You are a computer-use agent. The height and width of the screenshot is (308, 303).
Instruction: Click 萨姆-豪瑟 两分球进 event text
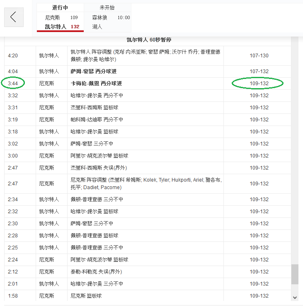pos(94,71)
